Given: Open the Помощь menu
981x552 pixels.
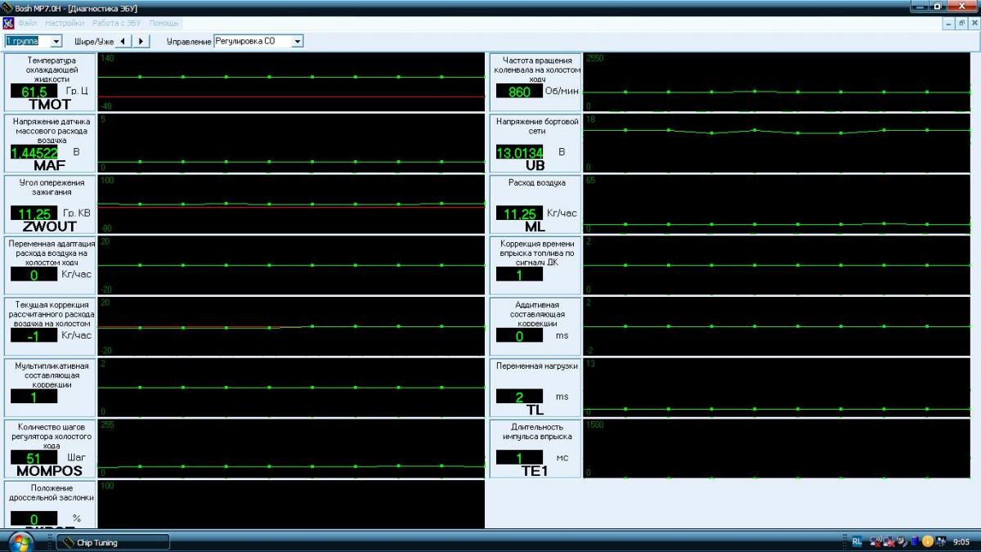Looking at the screenshot, I should click(x=163, y=23).
